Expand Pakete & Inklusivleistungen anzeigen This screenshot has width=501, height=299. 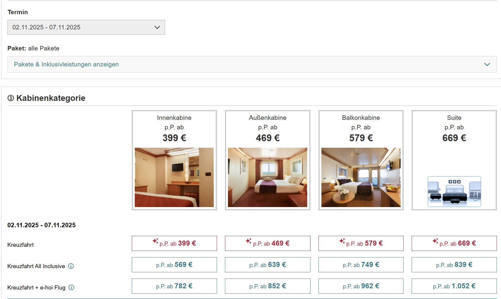coord(252,64)
